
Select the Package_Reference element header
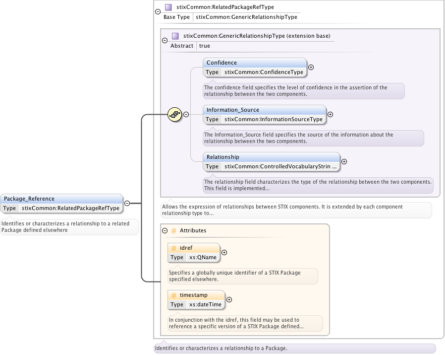[61, 199]
